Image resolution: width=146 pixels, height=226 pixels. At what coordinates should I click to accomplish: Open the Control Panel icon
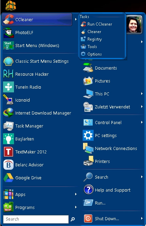(x=88, y=122)
